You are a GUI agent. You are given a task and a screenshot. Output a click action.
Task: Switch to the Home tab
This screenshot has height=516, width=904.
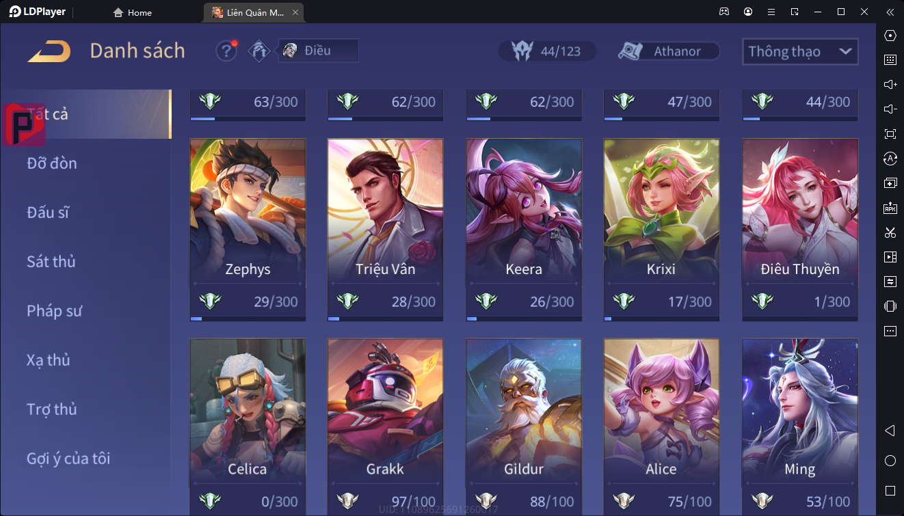point(133,12)
